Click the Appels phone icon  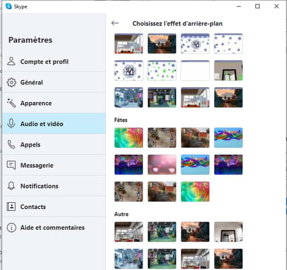tap(11, 145)
